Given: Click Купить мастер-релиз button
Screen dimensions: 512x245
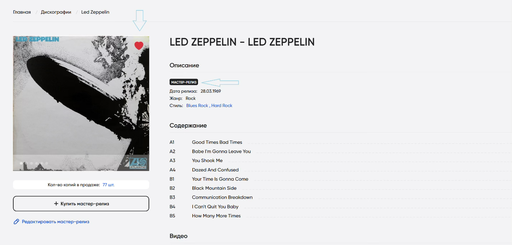Looking at the screenshot, I should 81,204.
